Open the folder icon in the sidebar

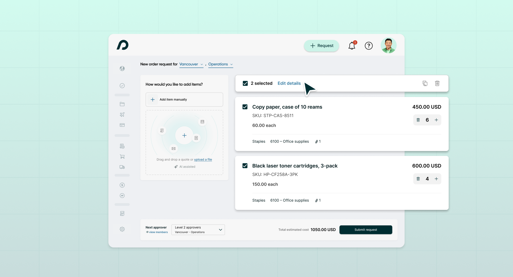click(x=122, y=104)
